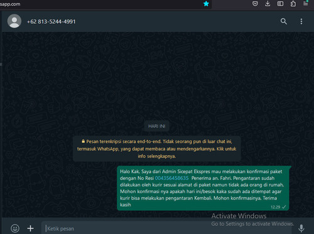Search messages with the magnifier icon
Image resolution: width=314 pixels, height=234 pixels.
point(284,21)
